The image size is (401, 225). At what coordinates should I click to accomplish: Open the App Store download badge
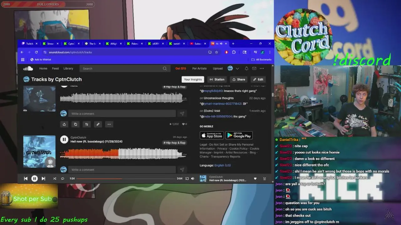coord(212,135)
